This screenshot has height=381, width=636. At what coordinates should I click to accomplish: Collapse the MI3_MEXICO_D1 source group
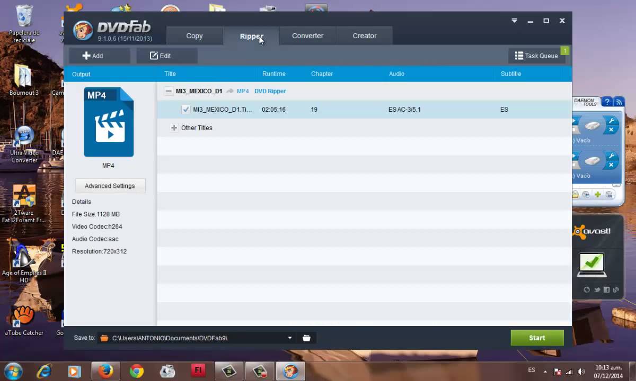coord(169,91)
